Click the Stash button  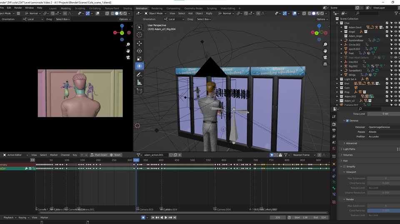(x=115, y=155)
